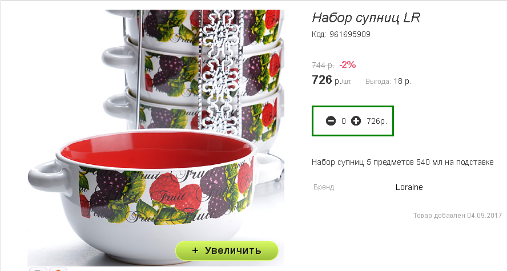Screen dimensions: 507x271
Task: Click the white ornamental stand in the photo
Action: pos(220,71)
